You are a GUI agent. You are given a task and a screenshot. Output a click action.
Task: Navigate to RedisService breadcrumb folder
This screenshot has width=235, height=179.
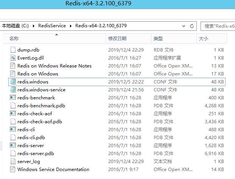pos(52,26)
